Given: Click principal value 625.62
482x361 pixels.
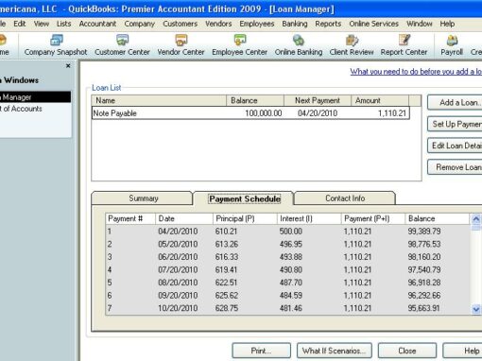Looking at the screenshot, I should point(227,296).
